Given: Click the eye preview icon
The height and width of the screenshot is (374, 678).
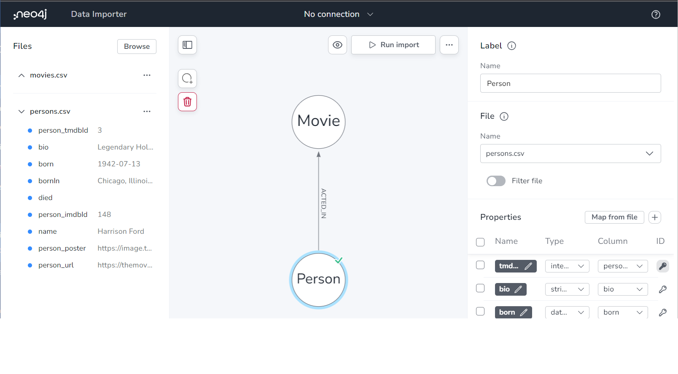Looking at the screenshot, I should click(337, 45).
